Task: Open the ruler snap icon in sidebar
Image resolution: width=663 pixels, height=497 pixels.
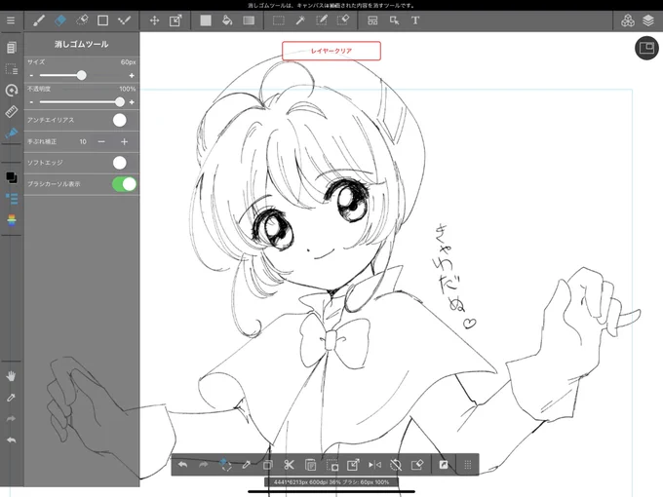Action: (12, 111)
